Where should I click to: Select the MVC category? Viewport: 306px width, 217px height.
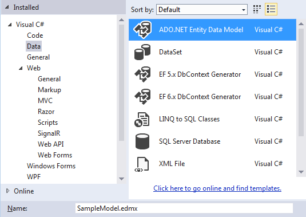tap(45, 101)
